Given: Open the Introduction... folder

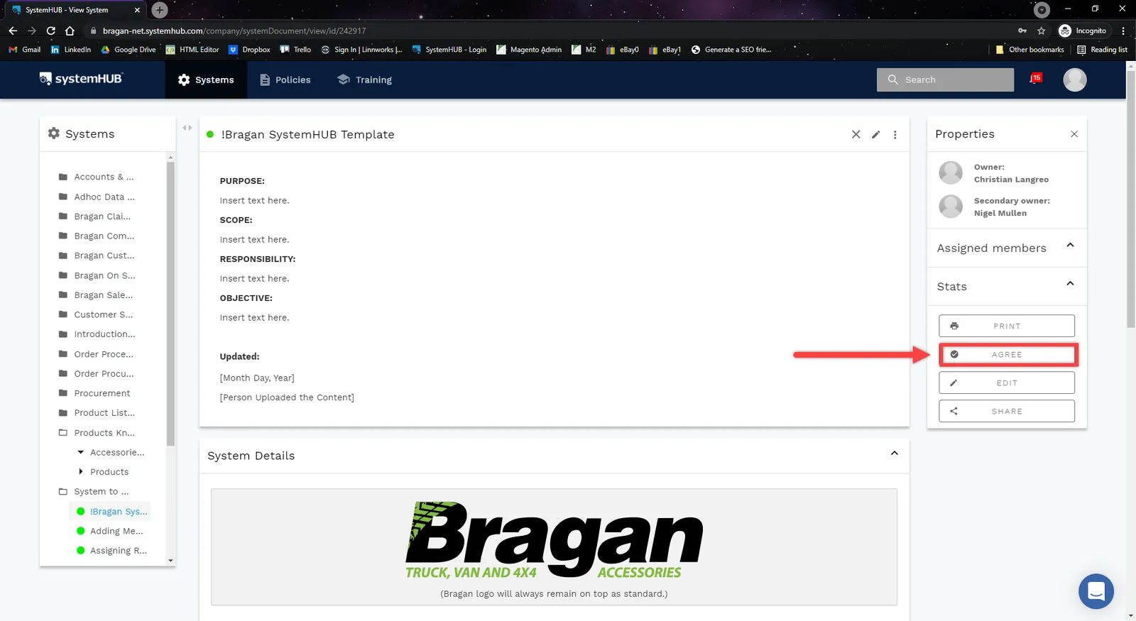Looking at the screenshot, I should tap(97, 334).
